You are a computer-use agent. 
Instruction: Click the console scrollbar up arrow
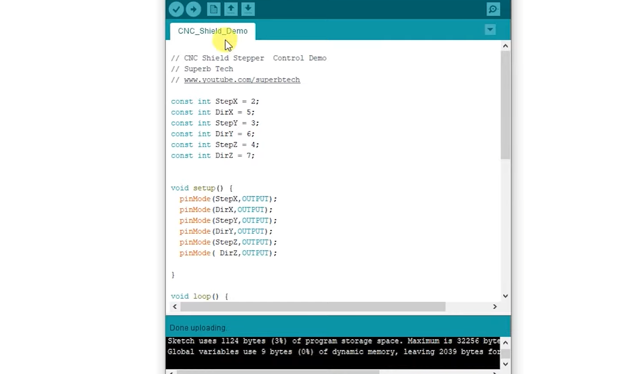click(x=506, y=343)
